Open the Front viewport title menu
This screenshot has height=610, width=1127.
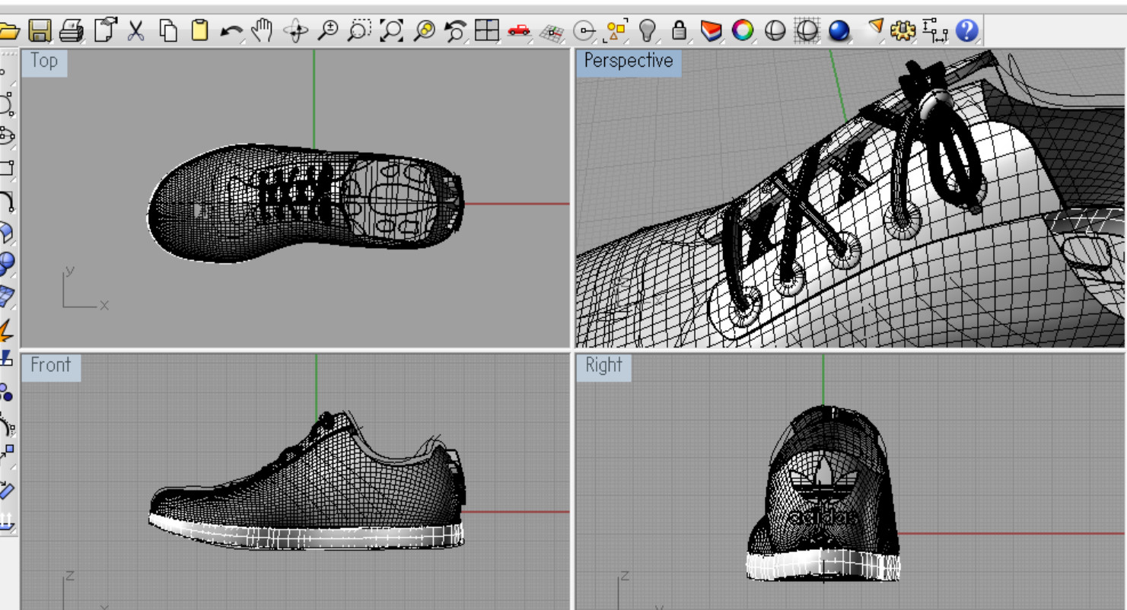pos(51,366)
